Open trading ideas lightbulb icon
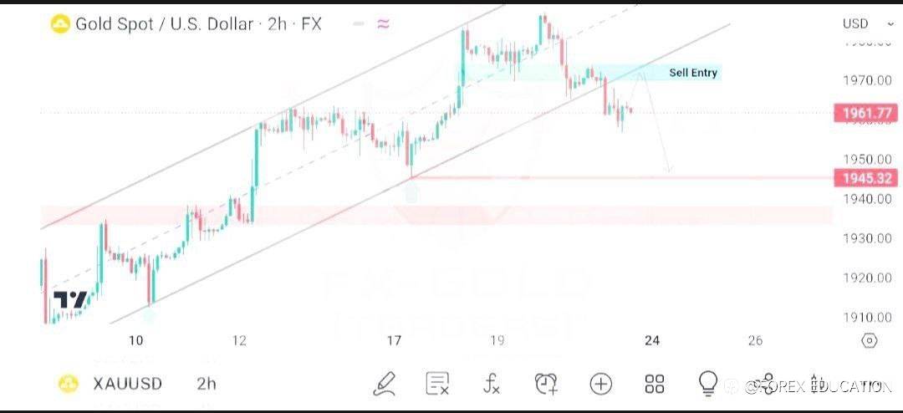 pyautogui.click(x=708, y=383)
